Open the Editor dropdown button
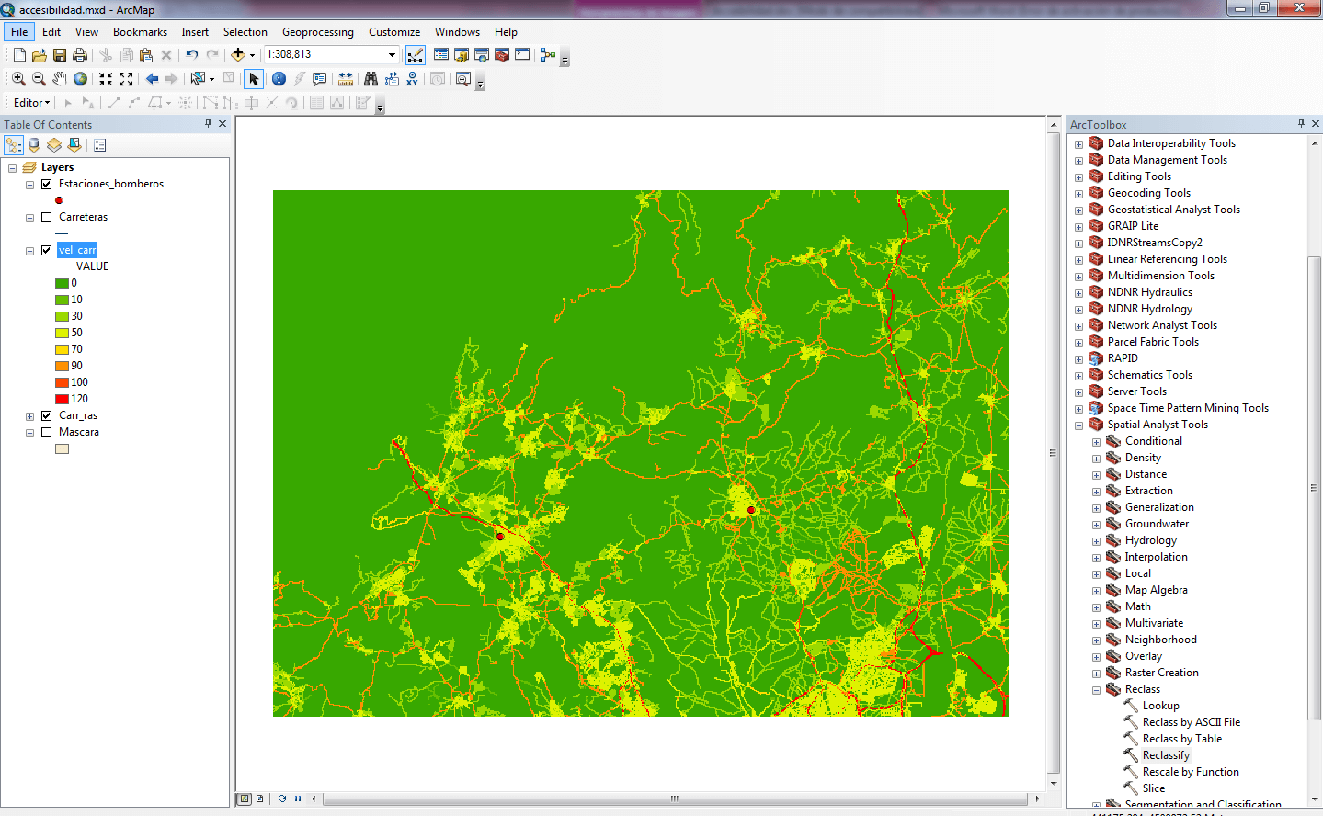Image resolution: width=1323 pixels, height=816 pixels. click(x=31, y=103)
